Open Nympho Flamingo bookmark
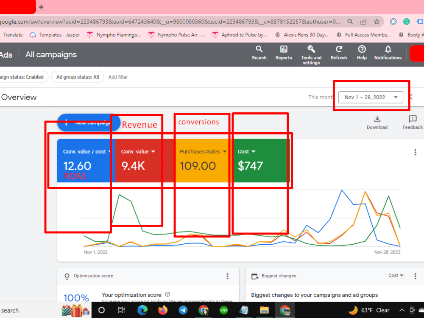The width and height of the screenshot is (424, 318). click(114, 35)
